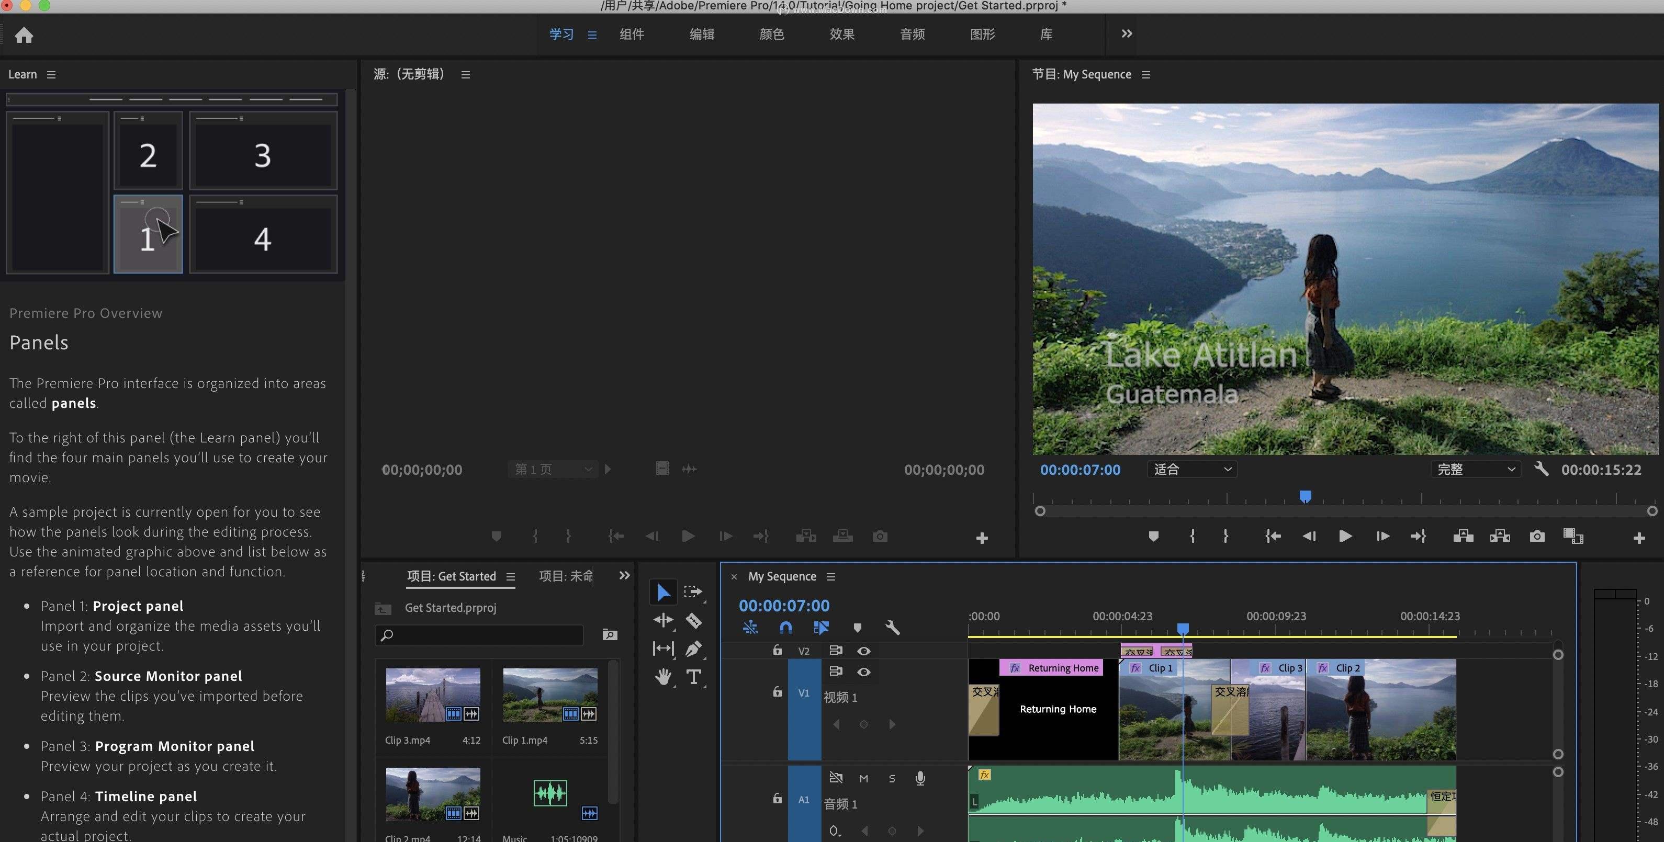Select the Ripple Edit tool
1664x842 pixels.
(663, 621)
